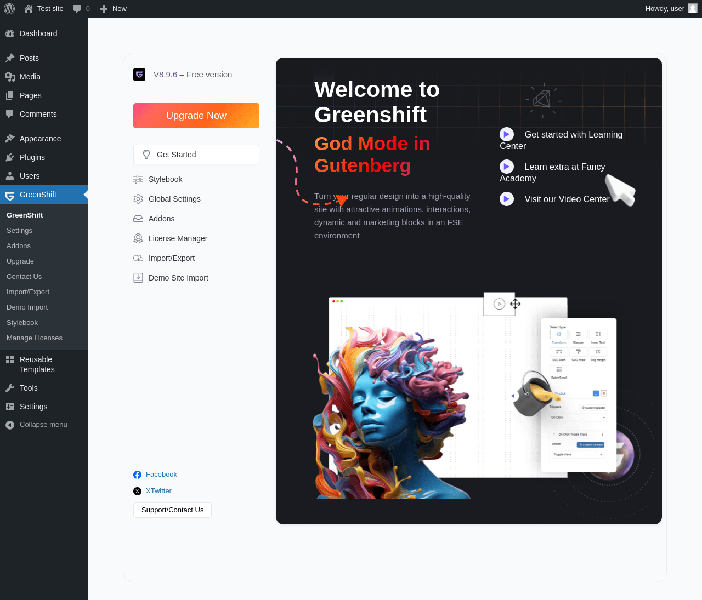Open Stylebook submenu in left sidebar
702x600 pixels.
pyautogui.click(x=22, y=323)
